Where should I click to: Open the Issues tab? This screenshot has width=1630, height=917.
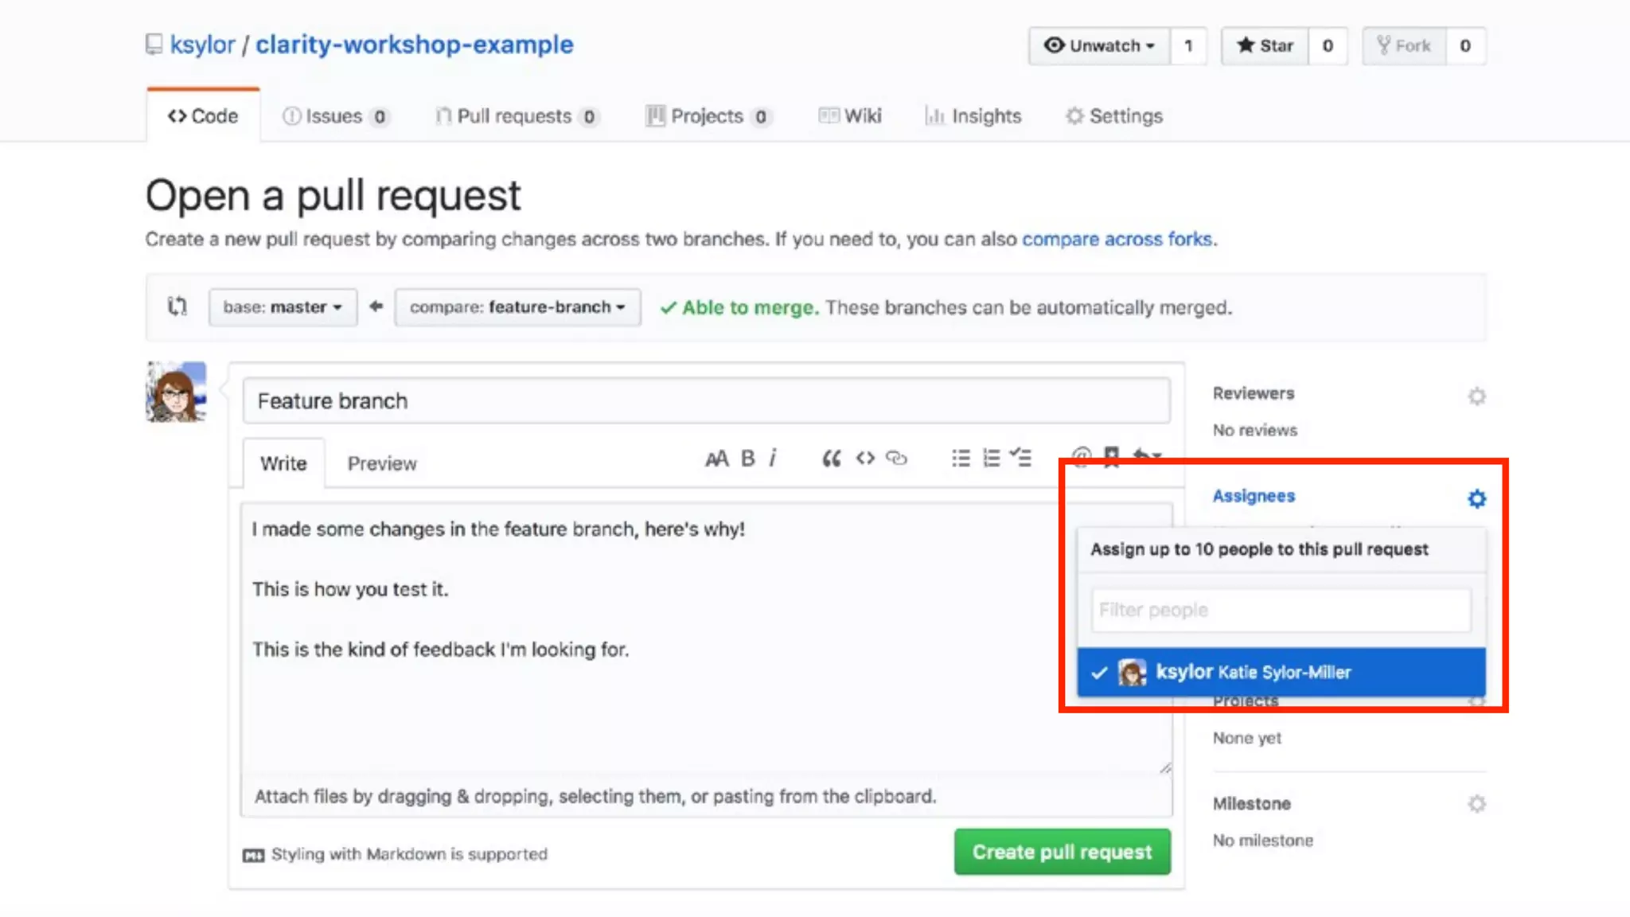click(x=335, y=116)
